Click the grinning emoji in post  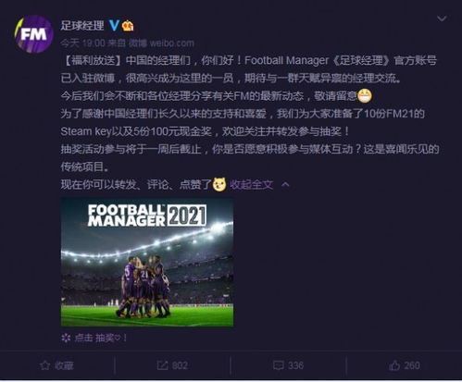click(x=365, y=96)
